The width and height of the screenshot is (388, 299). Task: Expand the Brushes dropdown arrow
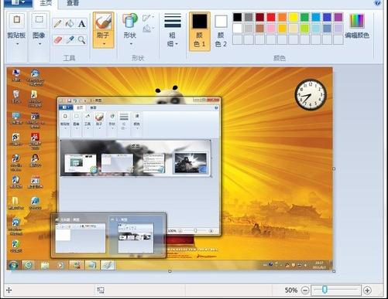103,44
